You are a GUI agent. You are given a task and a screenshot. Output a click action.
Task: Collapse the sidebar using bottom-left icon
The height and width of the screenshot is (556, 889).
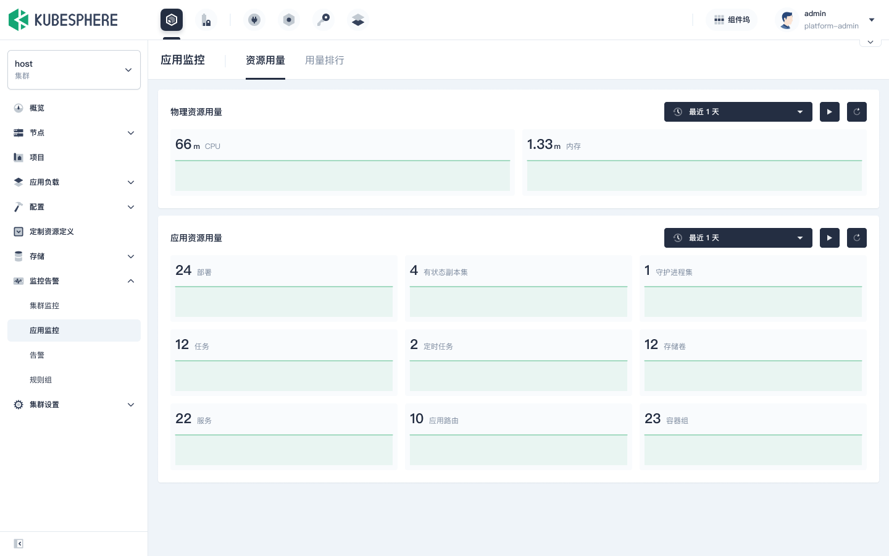coord(19,544)
